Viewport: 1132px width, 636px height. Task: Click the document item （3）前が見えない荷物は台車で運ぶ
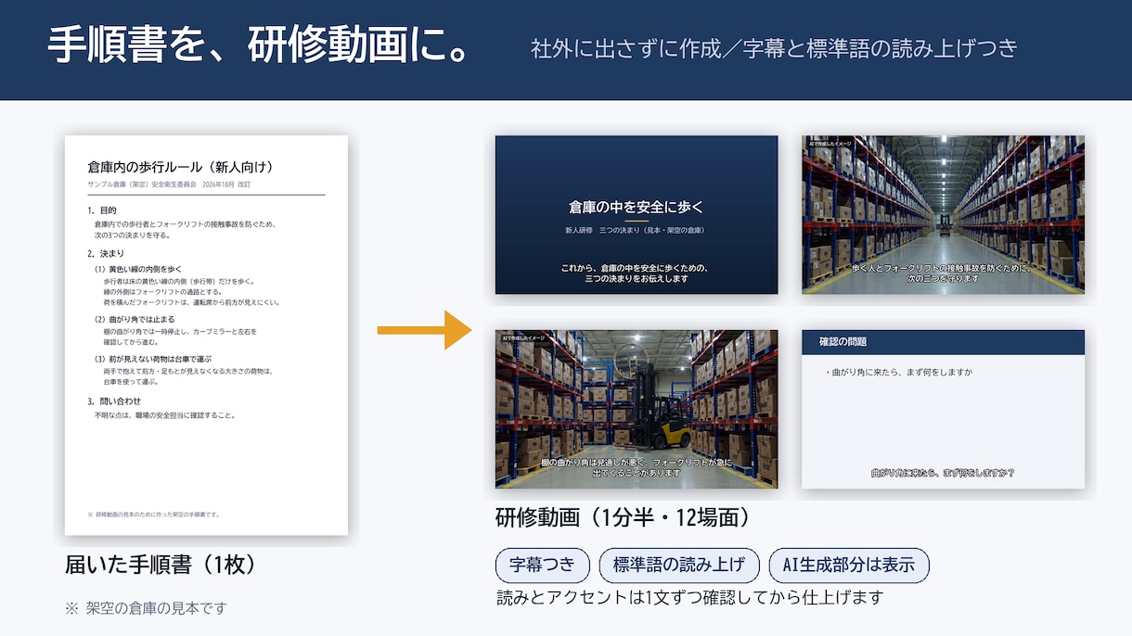152,359
